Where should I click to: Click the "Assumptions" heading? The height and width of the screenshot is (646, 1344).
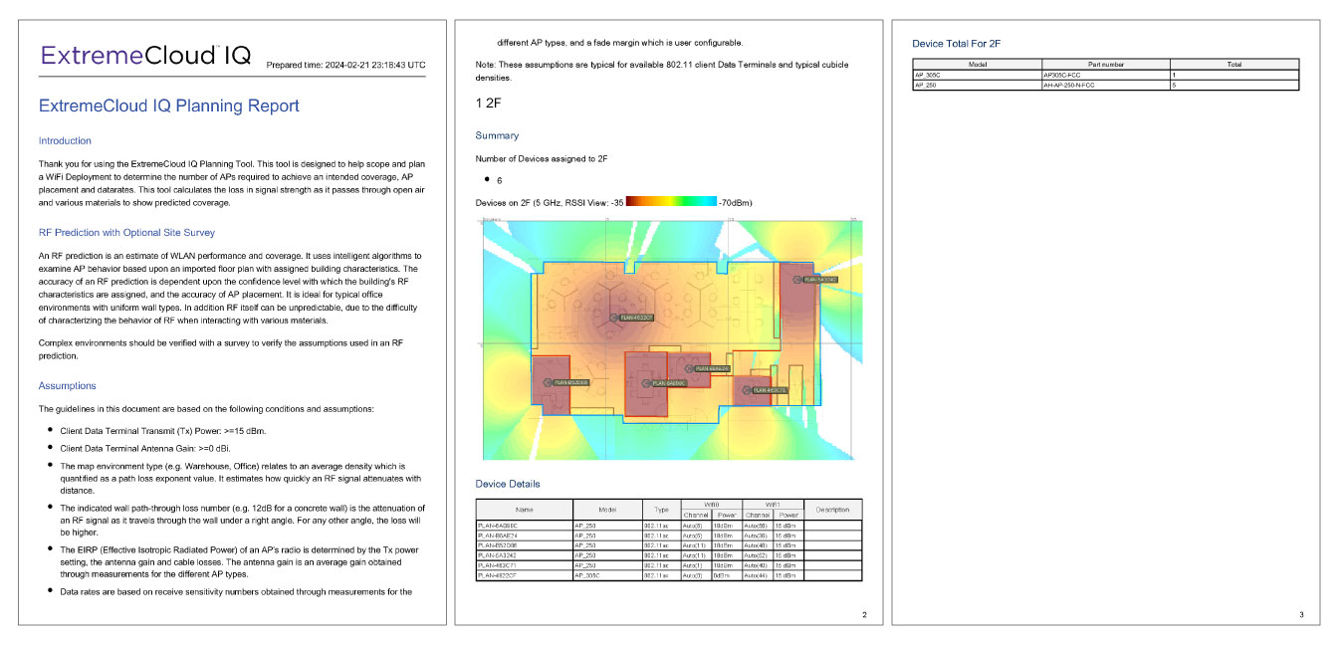[x=68, y=385]
